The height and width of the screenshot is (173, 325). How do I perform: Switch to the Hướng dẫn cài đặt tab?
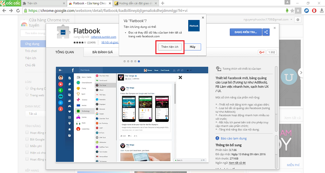(136, 3)
